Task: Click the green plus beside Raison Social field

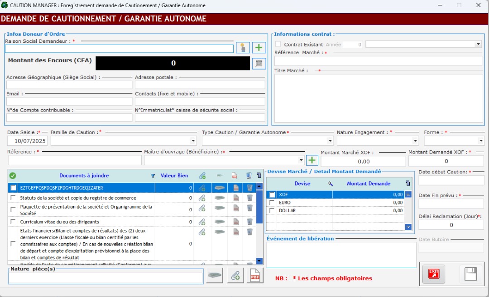Action: point(259,48)
